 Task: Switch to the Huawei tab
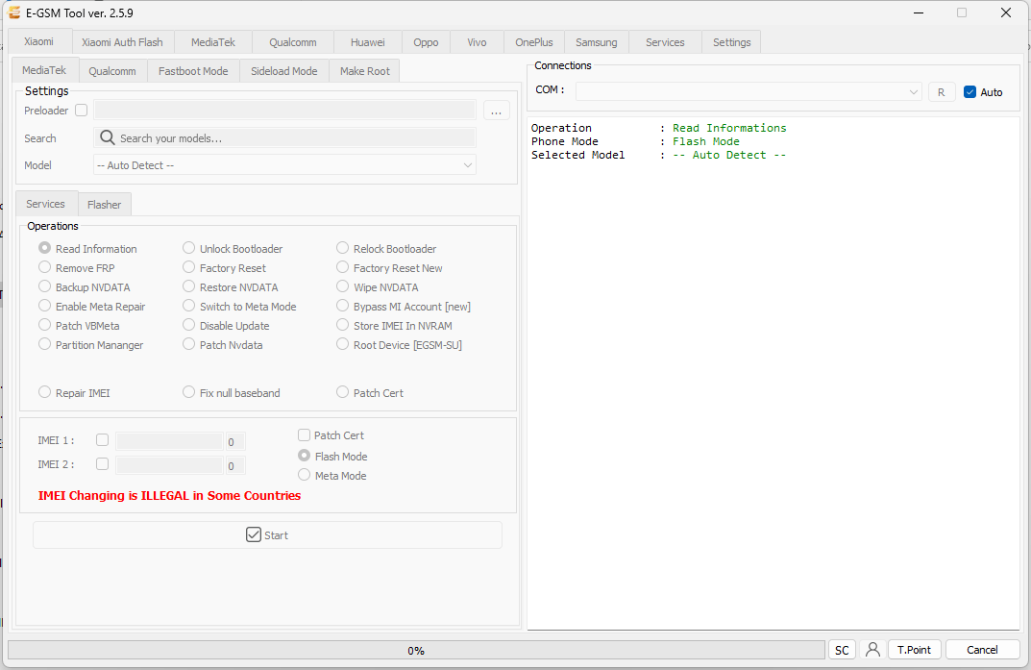[368, 42]
